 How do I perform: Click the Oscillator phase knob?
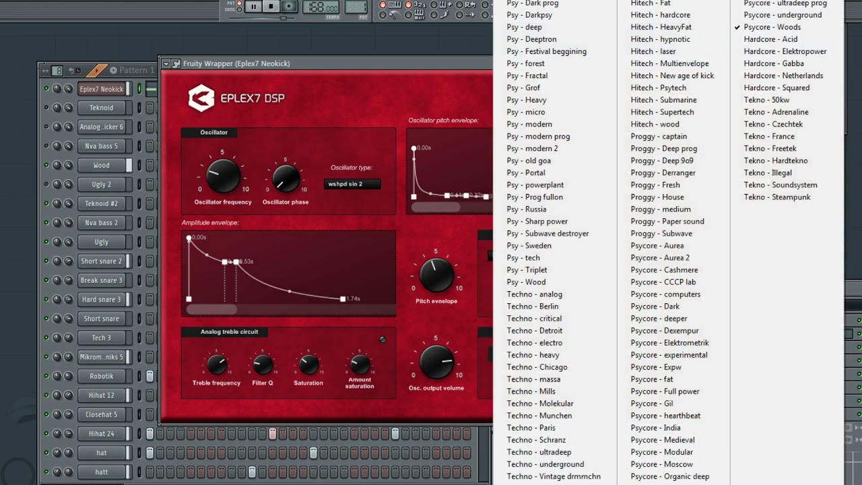pos(286,179)
